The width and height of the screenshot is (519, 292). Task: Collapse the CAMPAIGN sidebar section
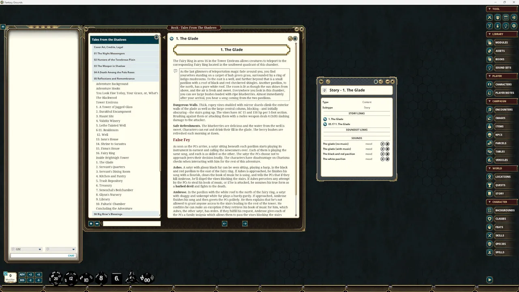502,101
